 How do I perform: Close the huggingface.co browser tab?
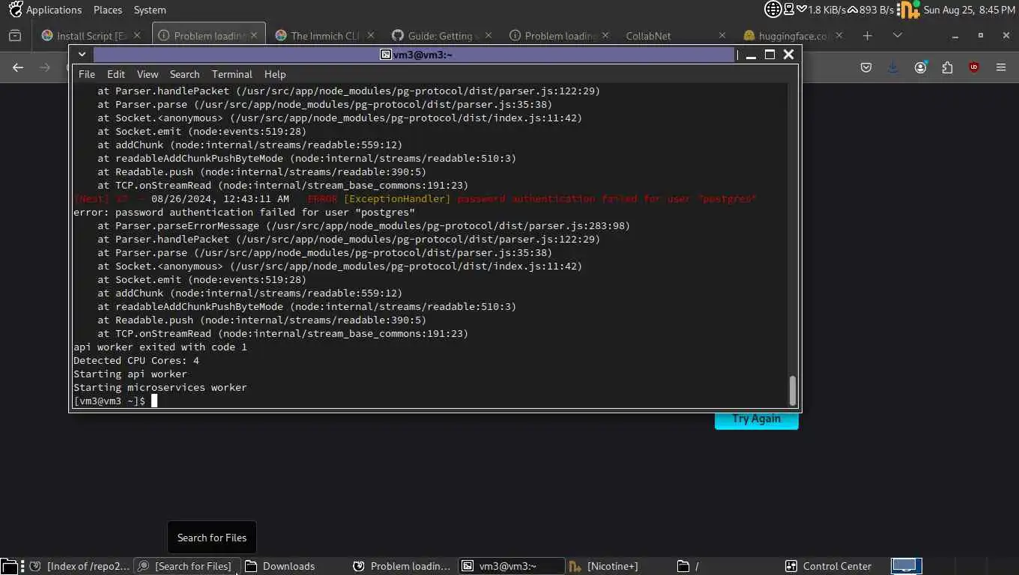click(x=839, y=35)
